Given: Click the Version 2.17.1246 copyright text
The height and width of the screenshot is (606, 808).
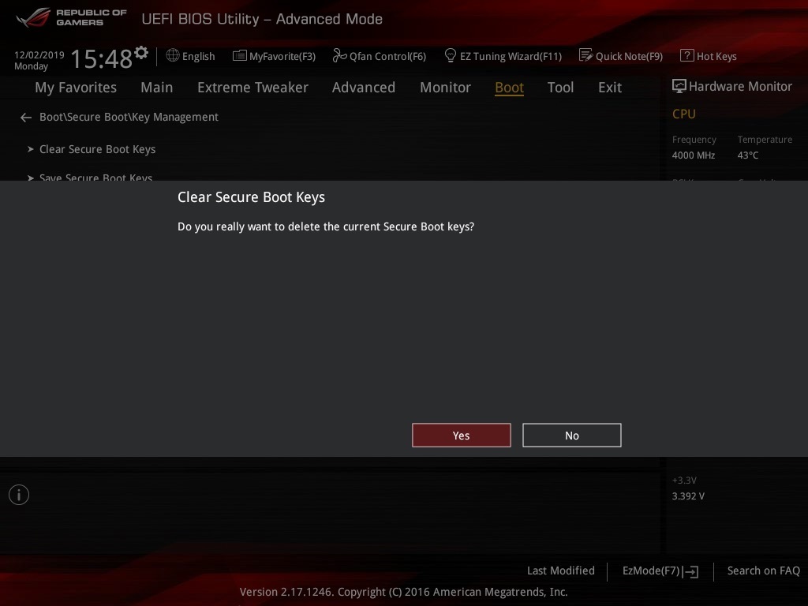Looking at the screenshot, I should click(x=403, y=592).
